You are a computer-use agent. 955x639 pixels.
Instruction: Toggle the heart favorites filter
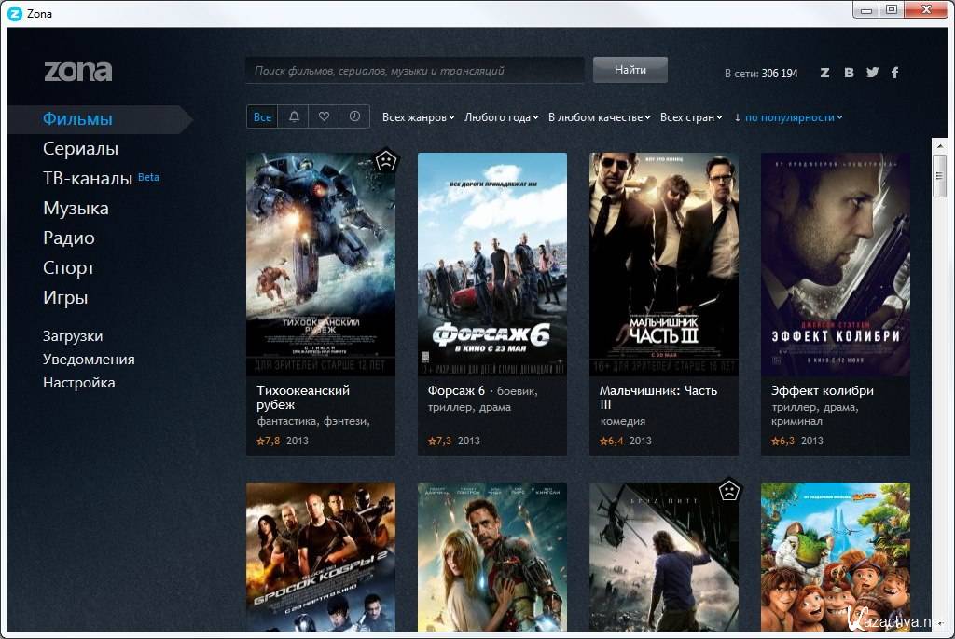click(324, 116)
